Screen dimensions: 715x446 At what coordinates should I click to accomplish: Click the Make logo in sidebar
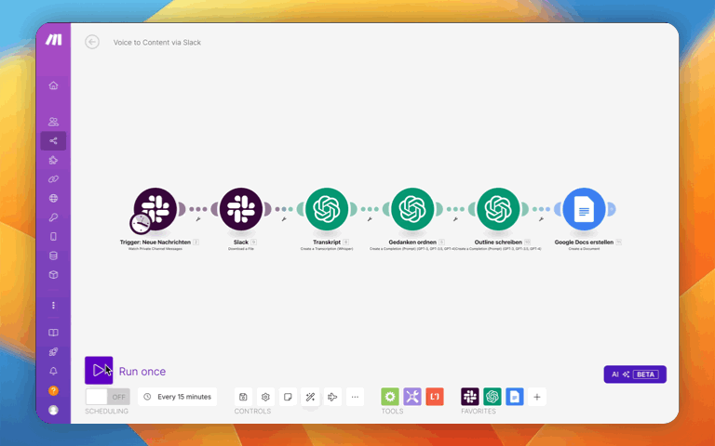click(53, 40)
